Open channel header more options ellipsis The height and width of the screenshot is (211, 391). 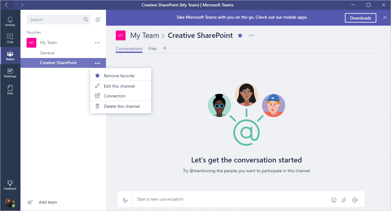(x=251, y=35)
